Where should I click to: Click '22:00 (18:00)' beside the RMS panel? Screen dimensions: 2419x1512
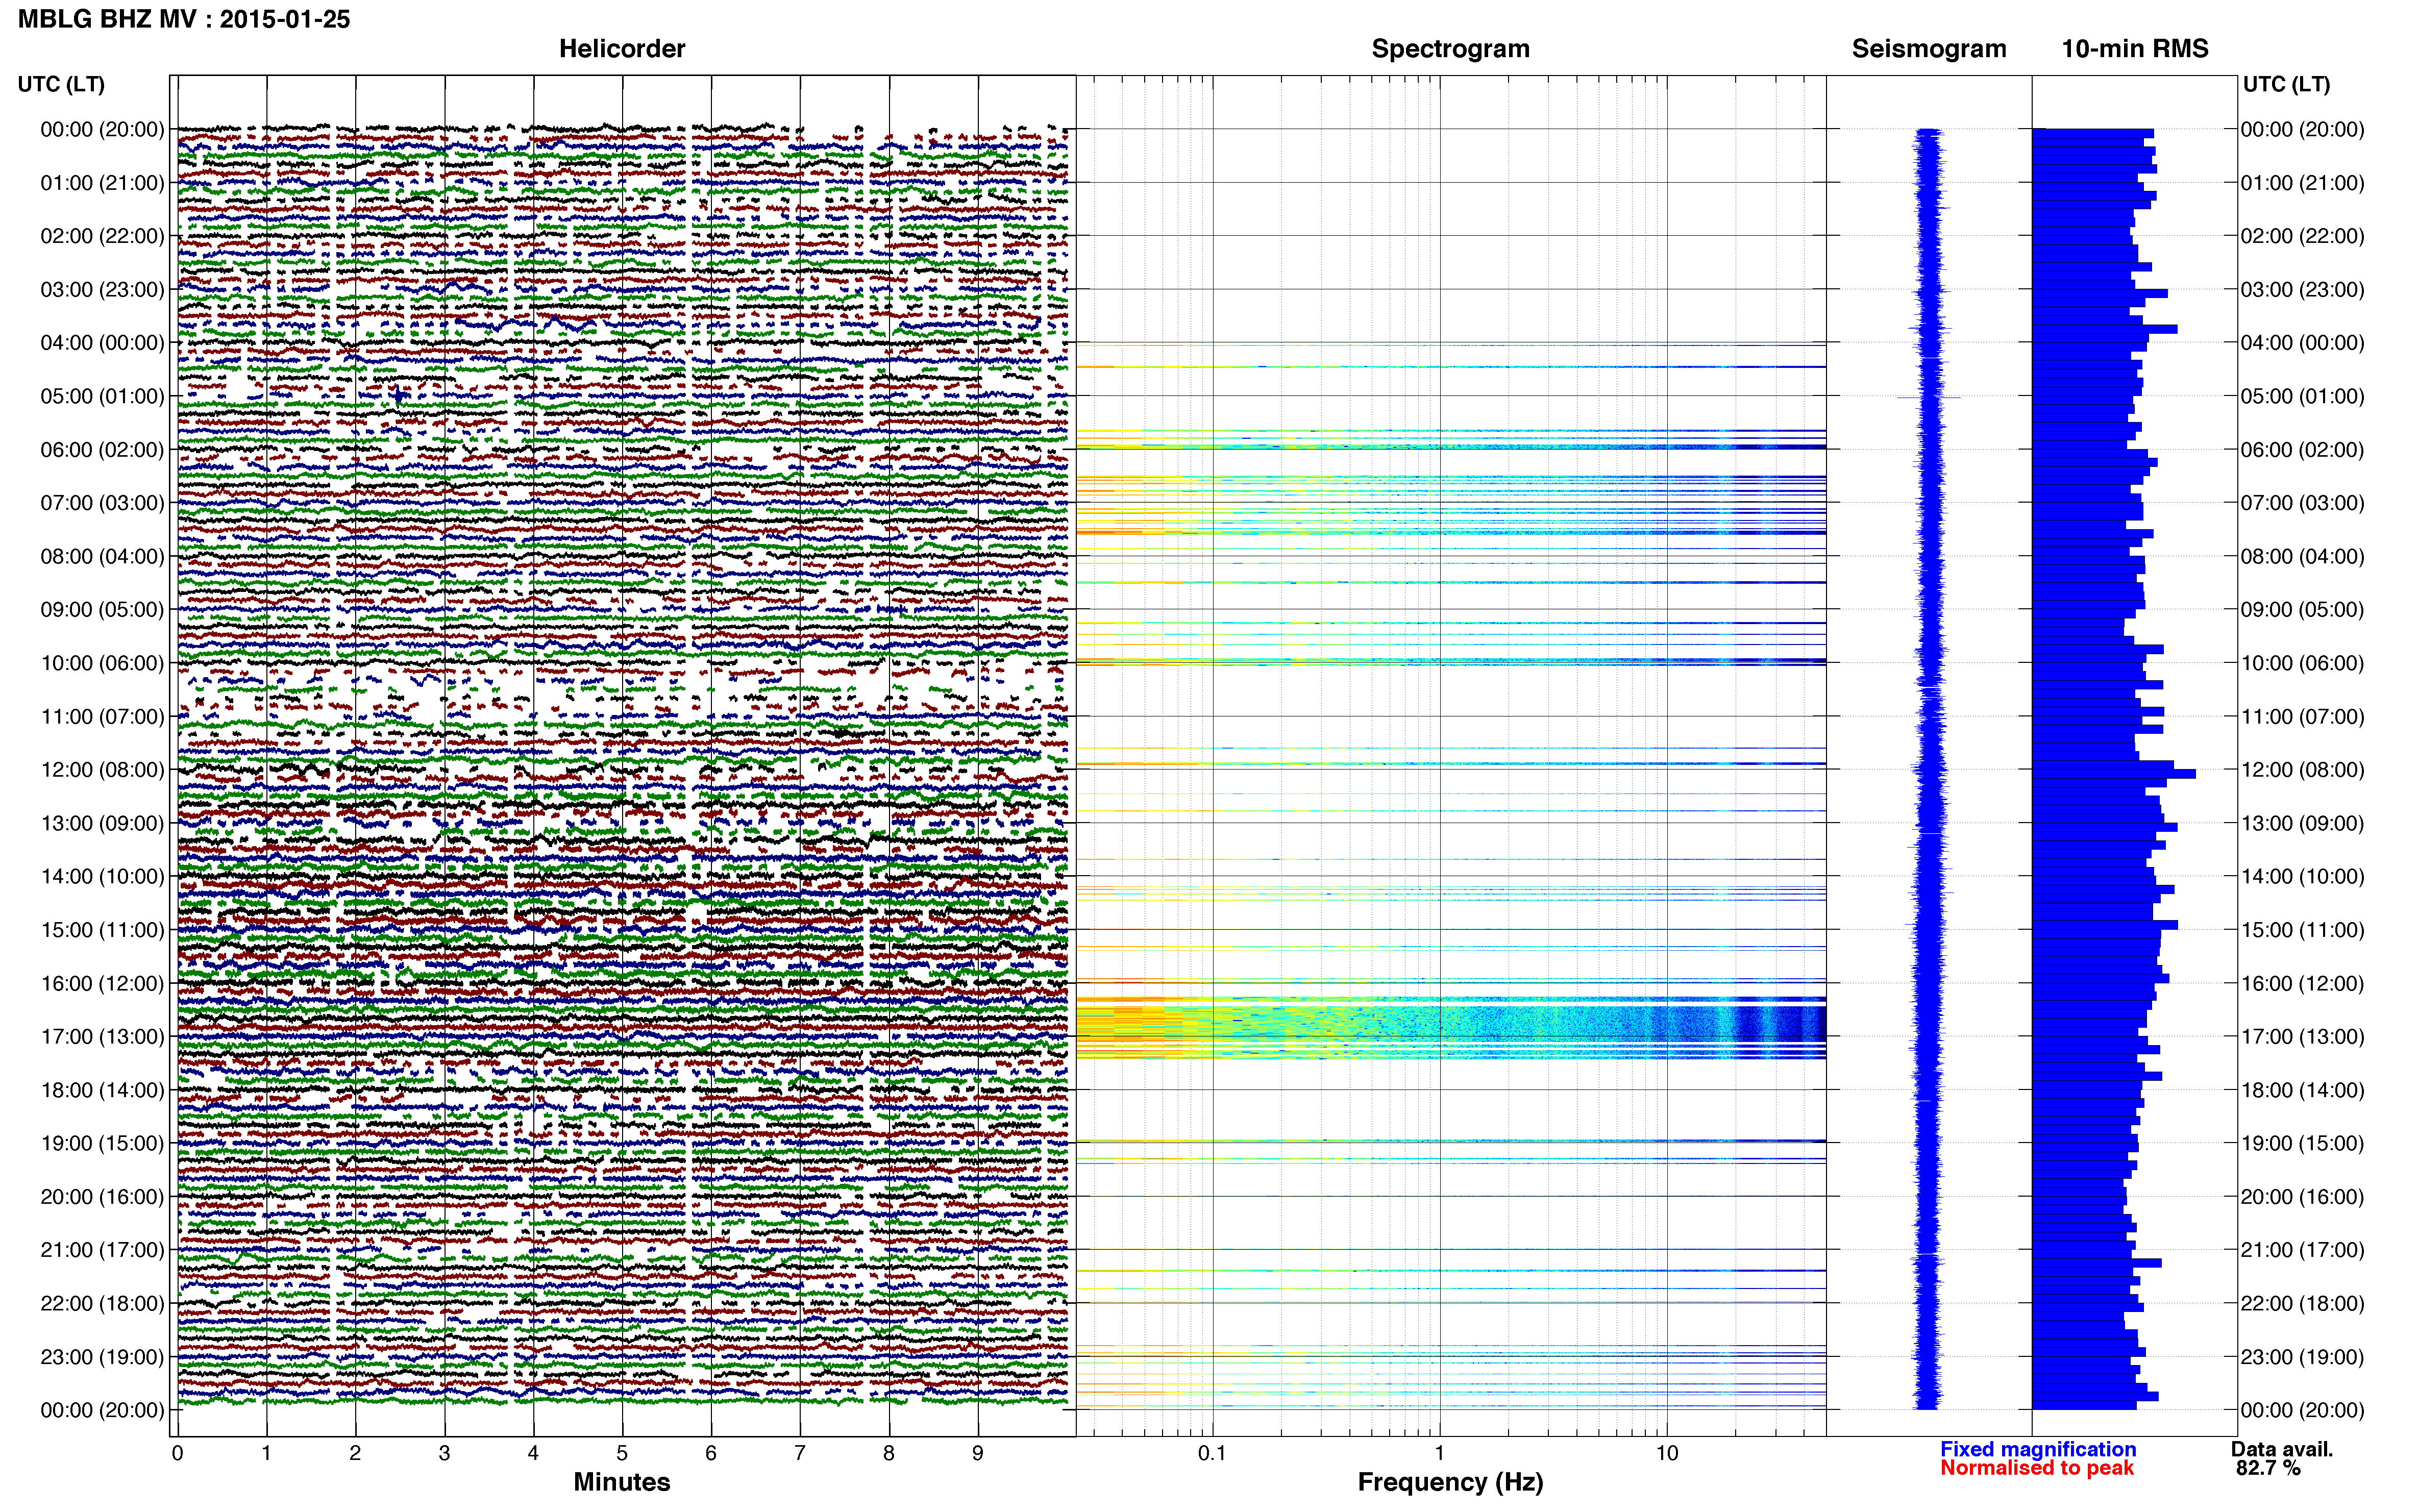coord(2302,1303)
